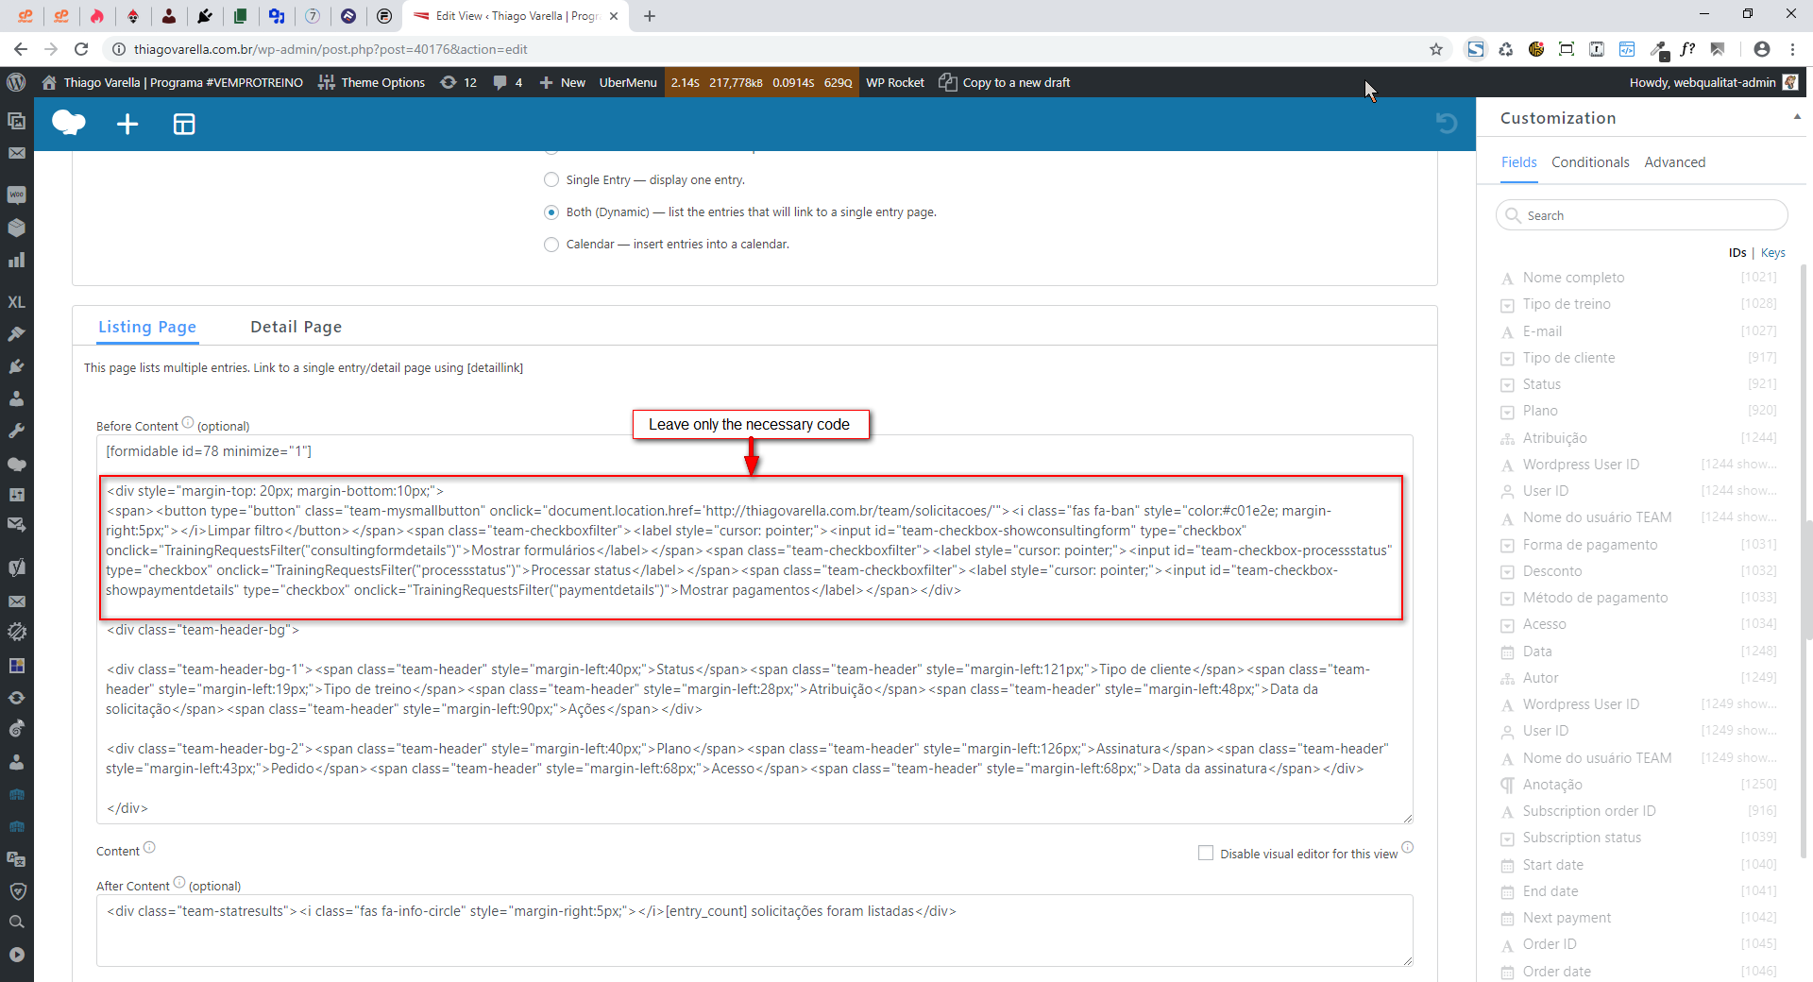Switch field list to Keys

pyautogui.click(x=1772, y=252)
